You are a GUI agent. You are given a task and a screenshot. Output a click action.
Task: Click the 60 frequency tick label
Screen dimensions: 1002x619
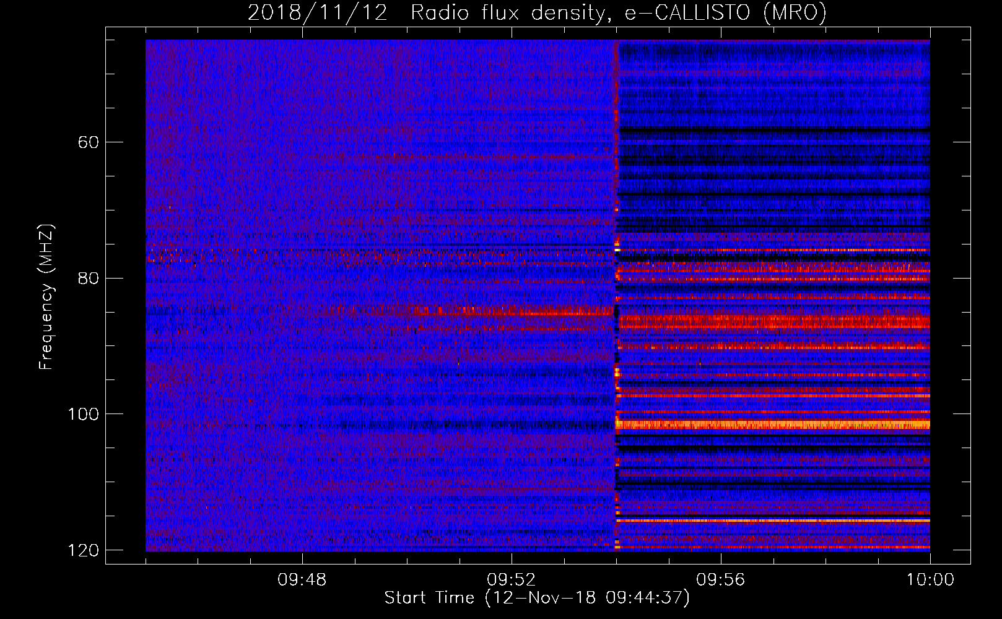pos(89,142)
